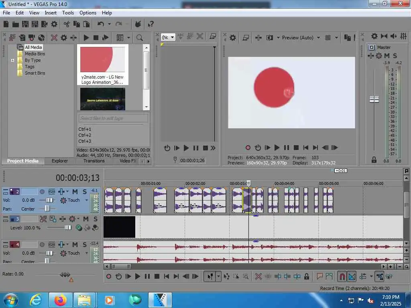Image resolution: width=411 pixels, height=308 pixels.
Task: Open Track FX icon on track 3
Action: point(62,219)
